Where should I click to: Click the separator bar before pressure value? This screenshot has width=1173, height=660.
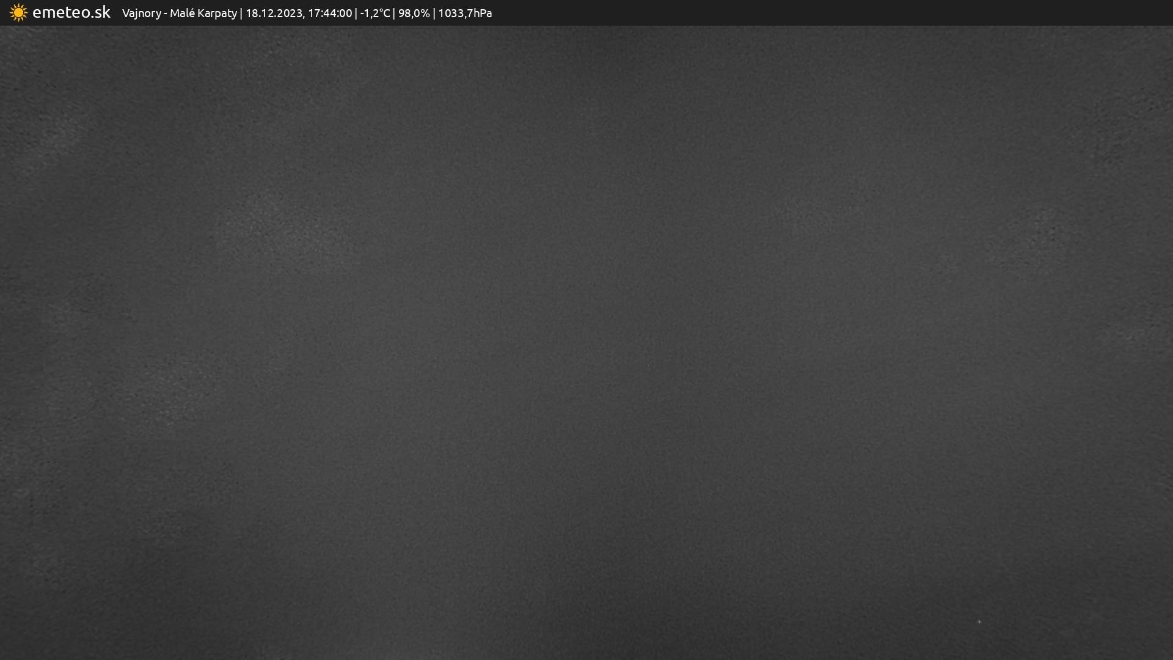(x=434, y=13)
